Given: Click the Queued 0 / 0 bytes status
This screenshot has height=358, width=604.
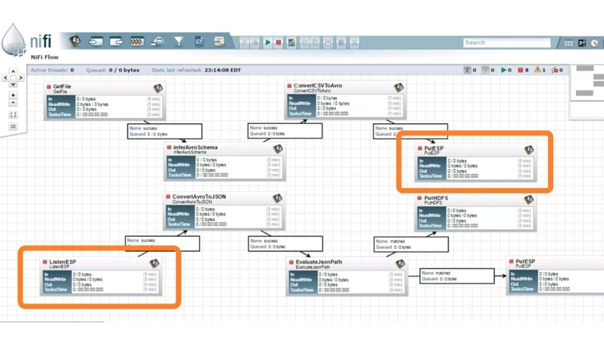Looking at the screenshot, I should (113, 70).
